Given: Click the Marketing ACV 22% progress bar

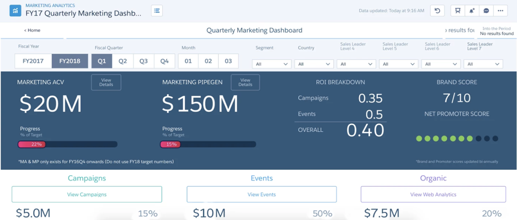Looking at the screenshot, I should (x=68, y=145).
